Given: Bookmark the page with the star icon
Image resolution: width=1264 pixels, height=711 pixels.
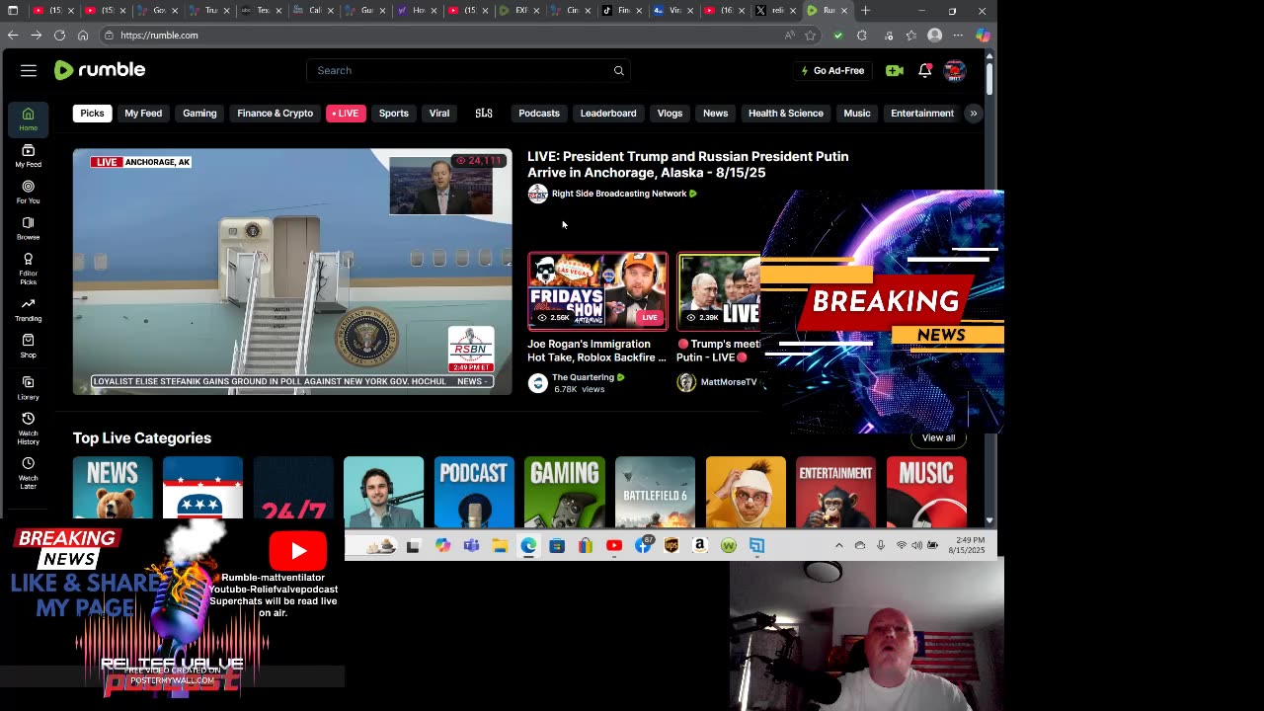Looking at the screenshot, I should click(811, 35).
